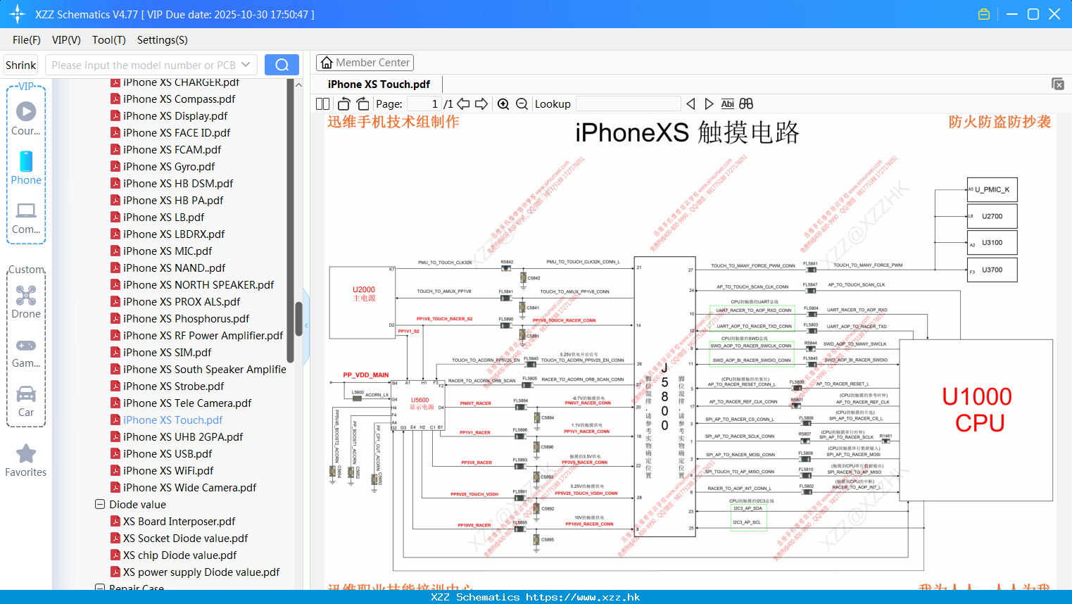Toggle the Abi whole-word match icon

[727, 103]
